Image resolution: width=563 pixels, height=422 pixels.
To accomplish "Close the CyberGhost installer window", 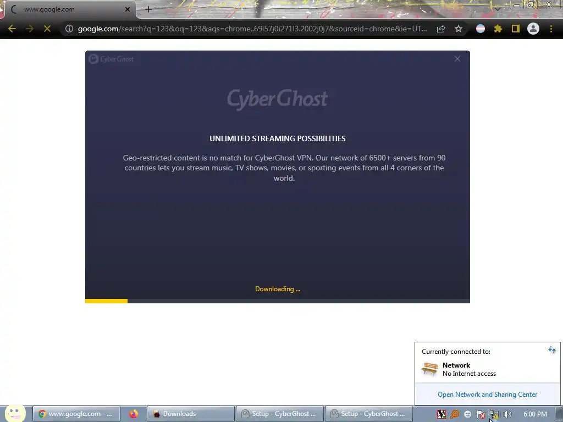I will (x=457, y=59).
